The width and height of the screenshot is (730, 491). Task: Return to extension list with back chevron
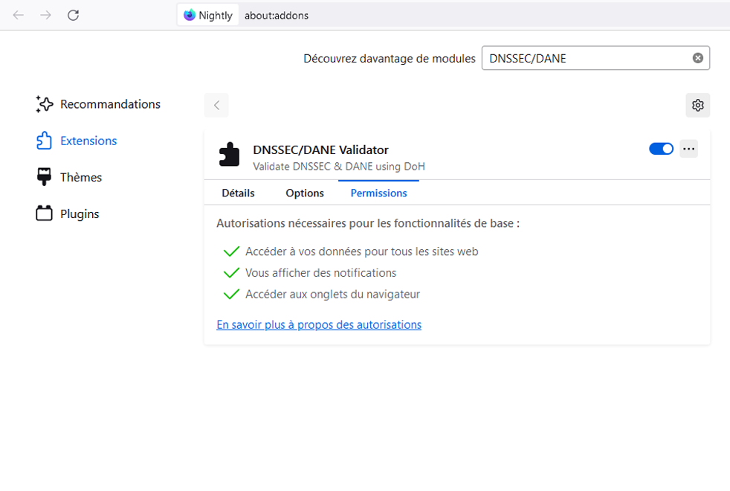tap(216, 106)
